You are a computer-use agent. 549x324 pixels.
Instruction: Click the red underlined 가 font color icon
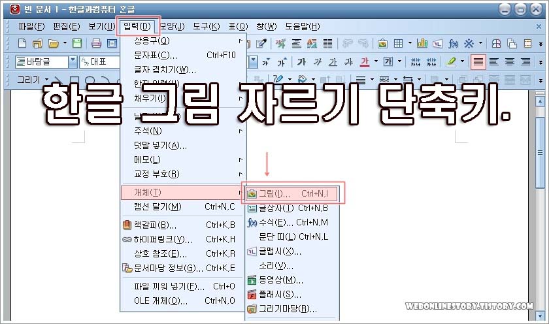pos(365,62)
